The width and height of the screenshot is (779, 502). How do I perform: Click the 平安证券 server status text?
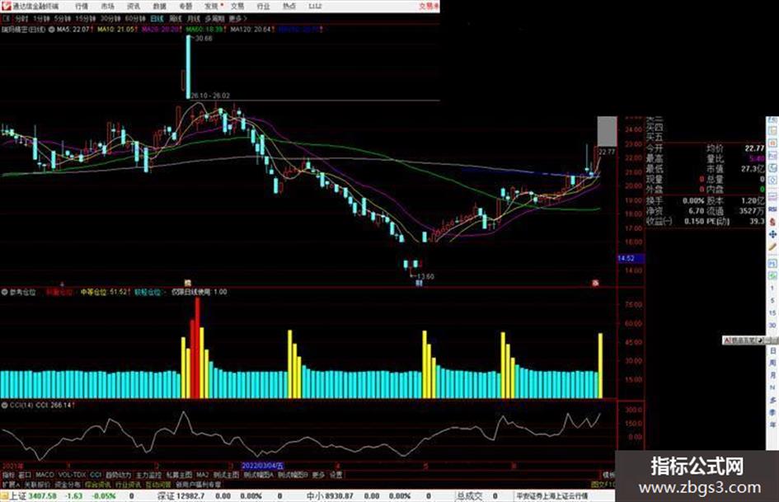tap(551, 496)
